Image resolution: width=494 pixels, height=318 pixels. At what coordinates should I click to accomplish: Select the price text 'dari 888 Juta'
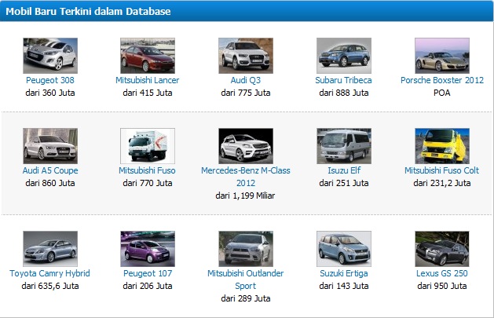[344, 93]
